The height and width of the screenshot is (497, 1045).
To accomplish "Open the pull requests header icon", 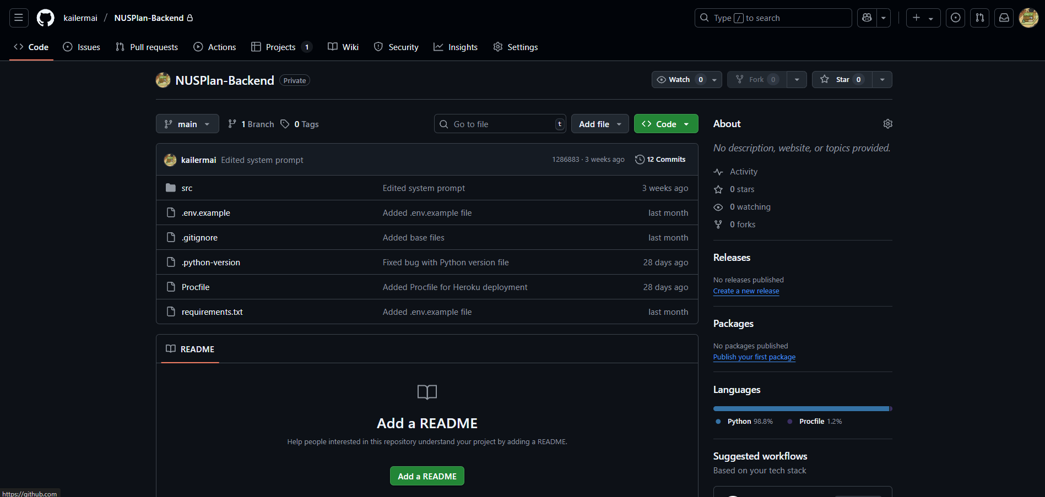I will click(979, 18).
